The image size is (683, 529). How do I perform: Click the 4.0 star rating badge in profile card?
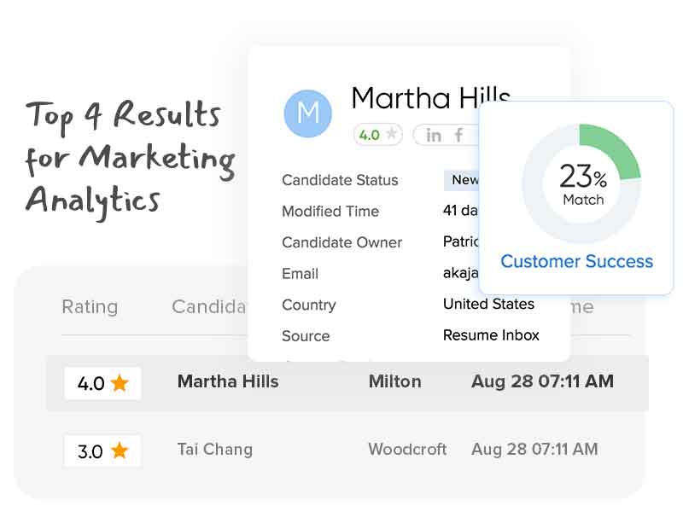(x=377, y=135)
